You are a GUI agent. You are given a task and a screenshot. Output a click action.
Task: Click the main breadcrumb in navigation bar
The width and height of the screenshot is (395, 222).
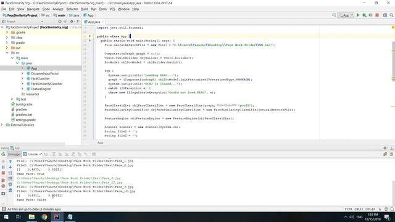pos(59,15)
